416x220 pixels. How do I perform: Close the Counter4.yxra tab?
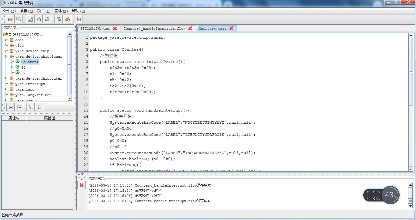[x=231, y=28]
